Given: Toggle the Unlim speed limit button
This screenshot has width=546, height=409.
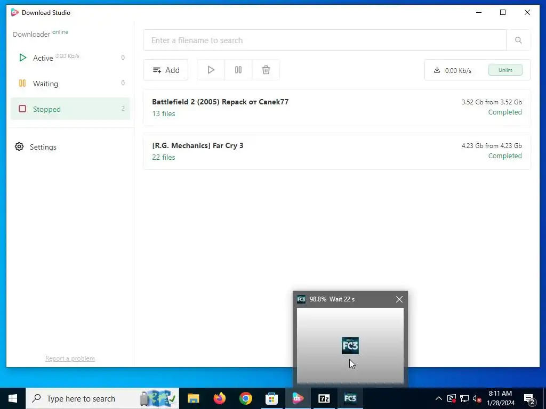Looking at the screenshot, I should [x=505, y=70].
